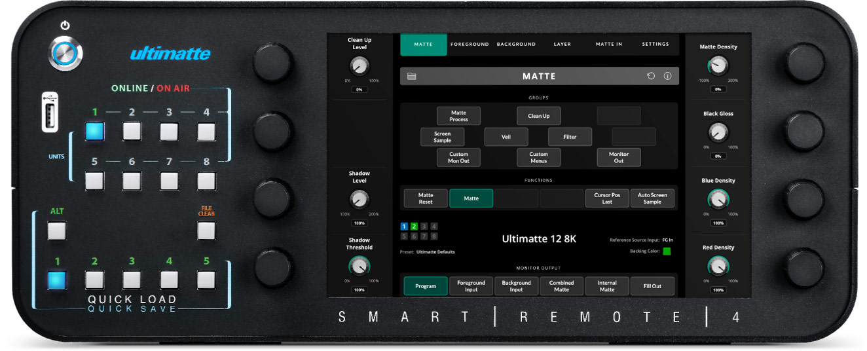Push Quick Load button 1
The image size is (867, 351).
57,280
